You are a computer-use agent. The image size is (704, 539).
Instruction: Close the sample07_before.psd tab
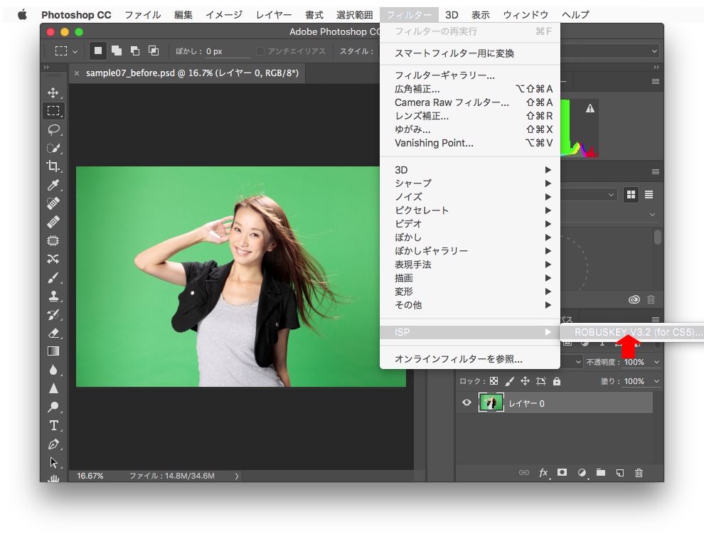point(77,73)
